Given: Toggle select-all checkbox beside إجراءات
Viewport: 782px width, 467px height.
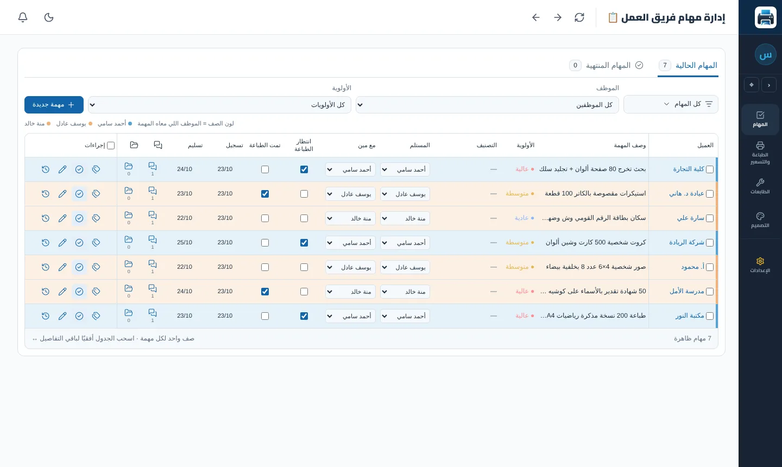Looking at the screenshot, I should coord(111,146).
